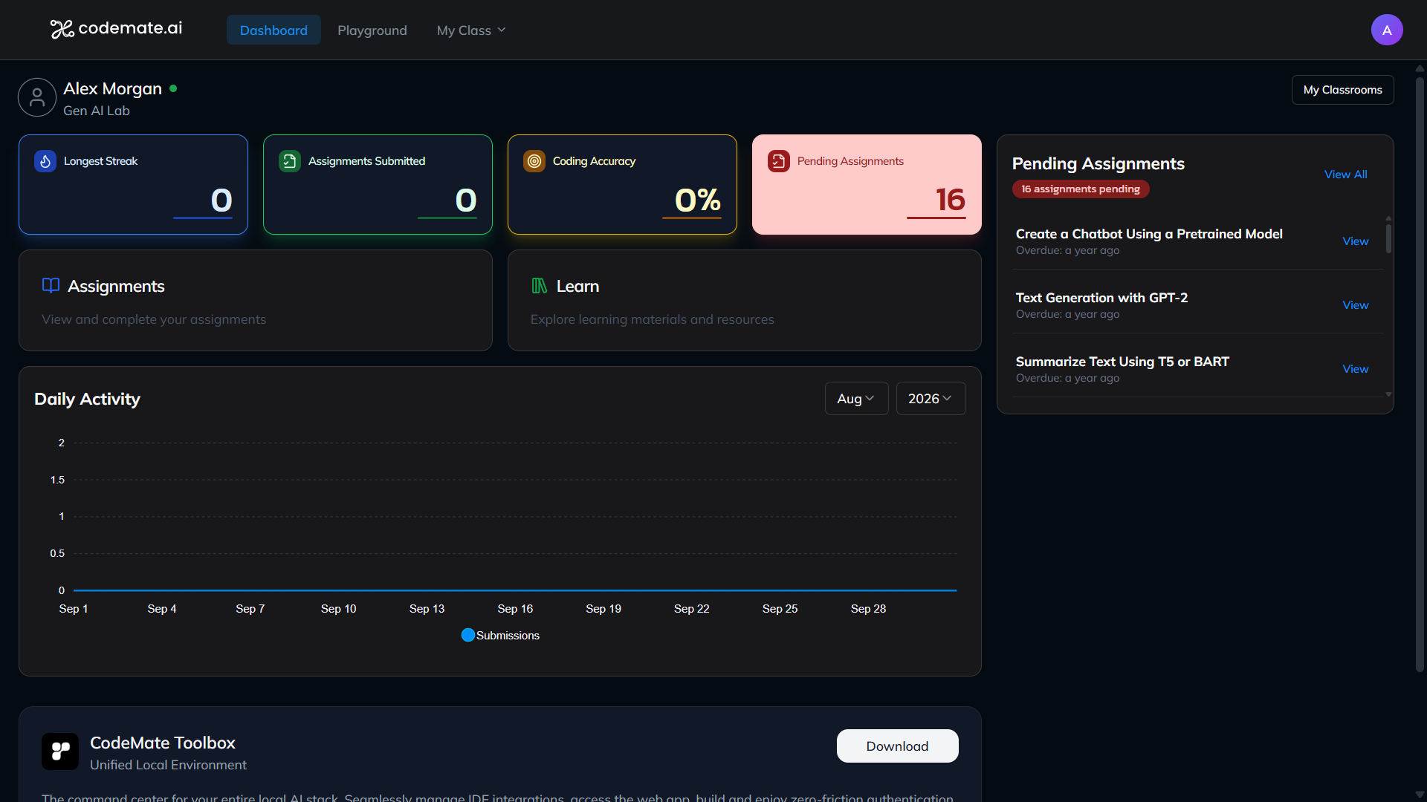Viewport: 1427px width, 802px height.
Task: Click the Sep 1 axis label
Action: point(74,609)
